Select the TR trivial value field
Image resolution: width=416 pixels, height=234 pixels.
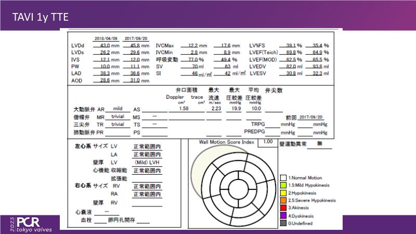pos(118,124)
